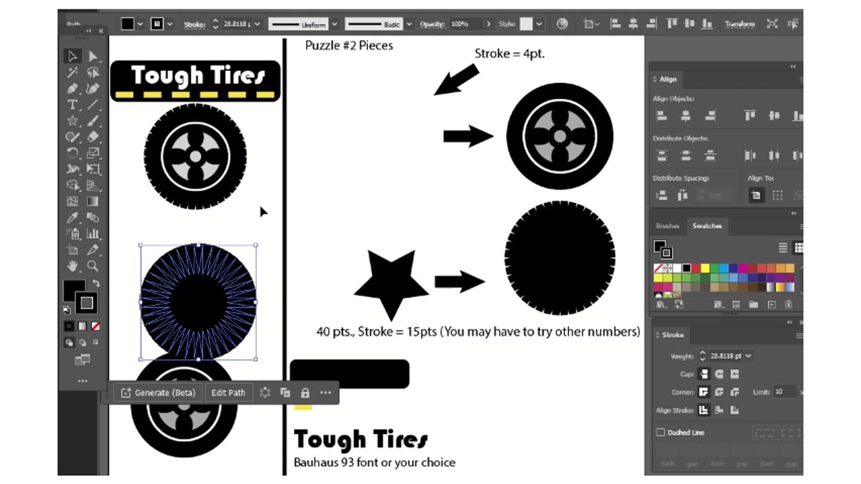Select the Eraser tool
The height and width of the screenshot is (484, 861).
(93, 136)
